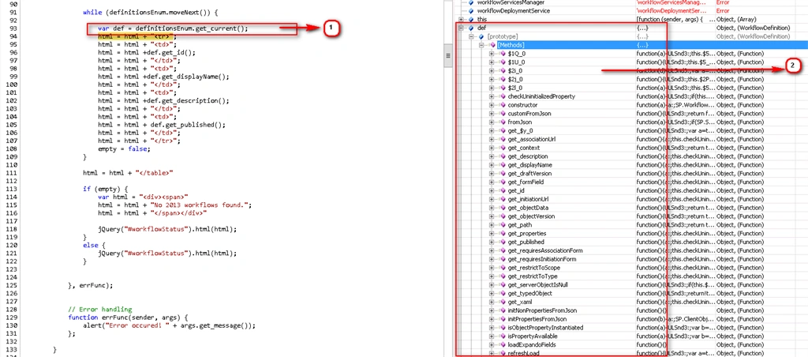The height and width of the screenshot is (357, 808).
Task: Click the [prototype] row diamond icon
Action: click(x=481, y=36)
